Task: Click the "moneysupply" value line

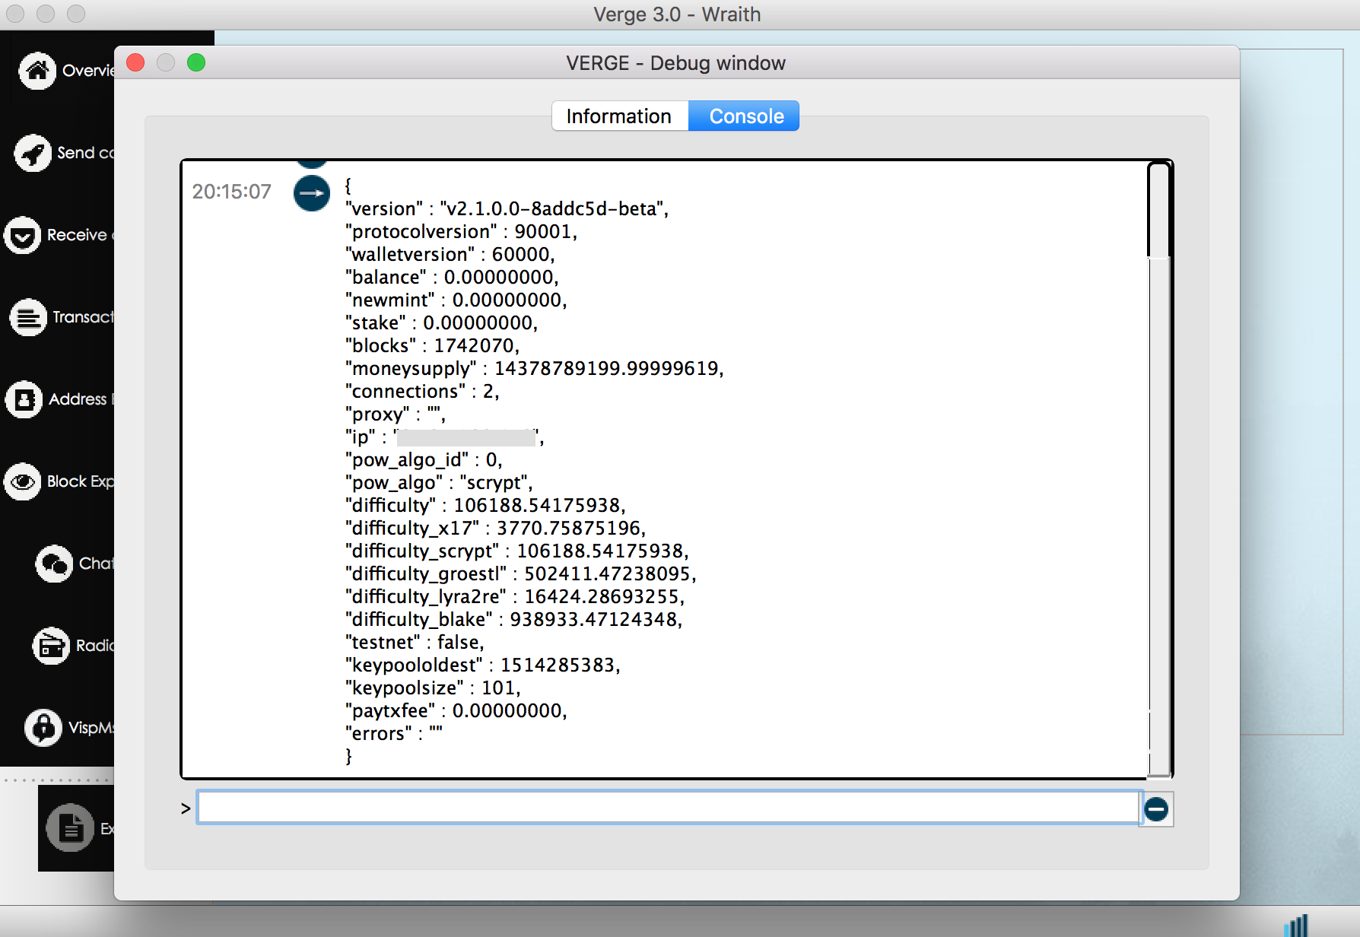Action: coord(535,368)
